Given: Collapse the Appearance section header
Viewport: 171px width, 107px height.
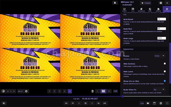Looking at the screenshot, I should pos(145,49).
